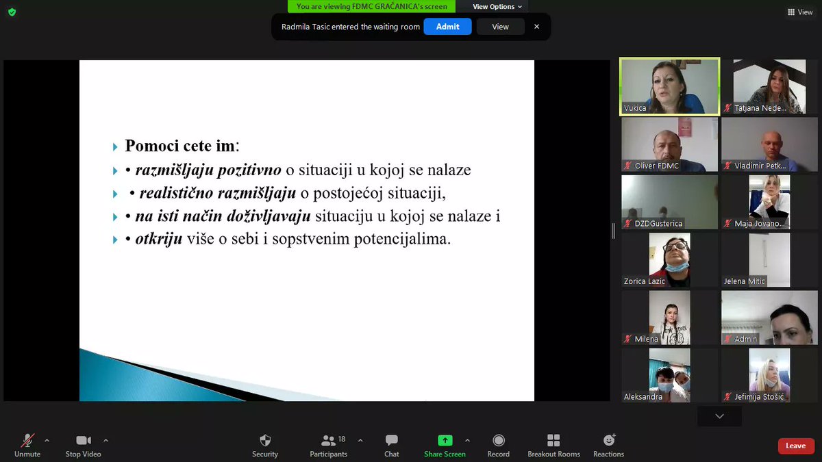
Task: Select Oliver FDMC video thumbnail
Action: point(670,144)
